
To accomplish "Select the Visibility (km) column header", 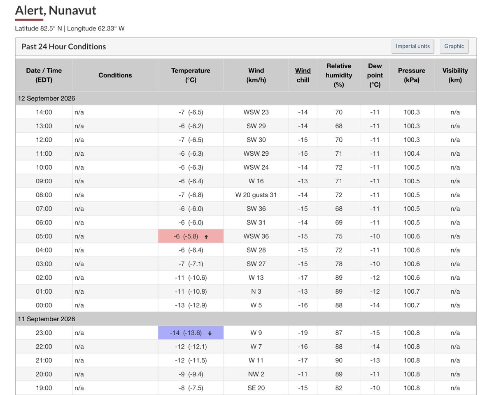I will pyautogui.click(x=455, y=75).
